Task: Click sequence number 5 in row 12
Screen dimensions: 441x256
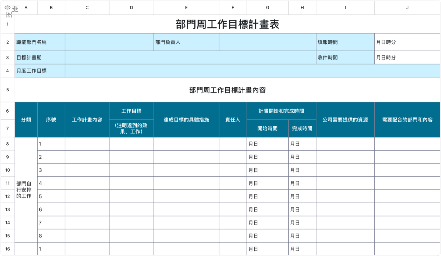Action: click(x=51, y=197)
